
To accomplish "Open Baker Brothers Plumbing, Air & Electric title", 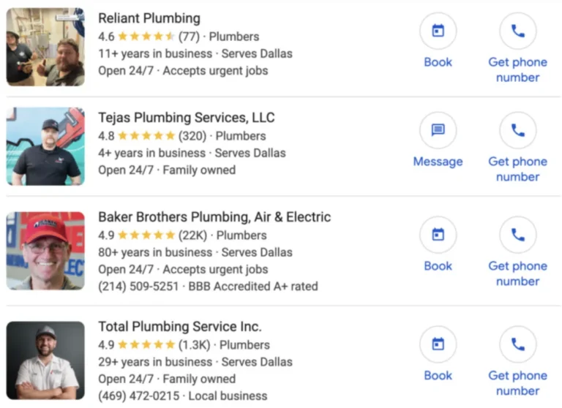I will click(214, 217).
